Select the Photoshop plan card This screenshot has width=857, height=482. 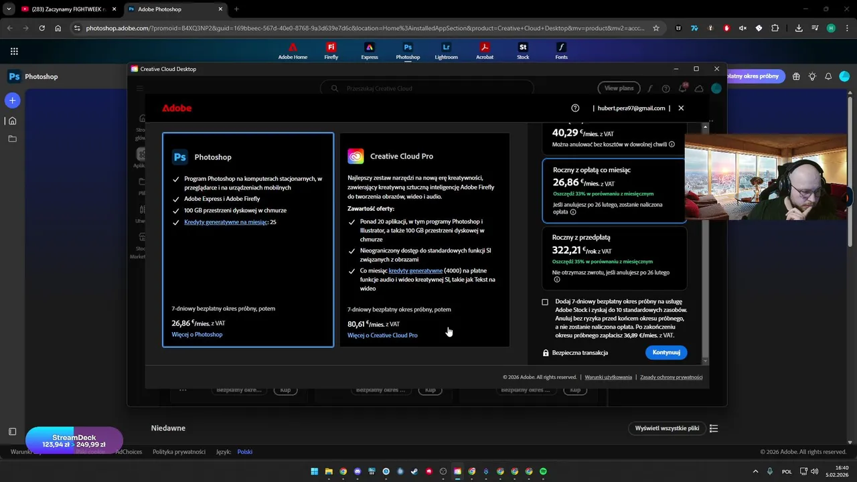pos(248,240)
